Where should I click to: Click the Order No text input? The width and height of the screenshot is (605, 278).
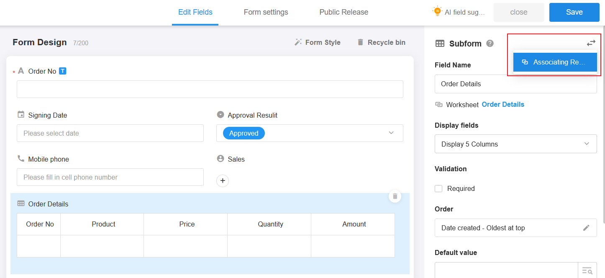pyautogui.click(x=210, y=89)
